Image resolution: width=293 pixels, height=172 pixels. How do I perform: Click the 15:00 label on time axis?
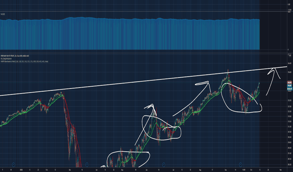pos(244,170)
